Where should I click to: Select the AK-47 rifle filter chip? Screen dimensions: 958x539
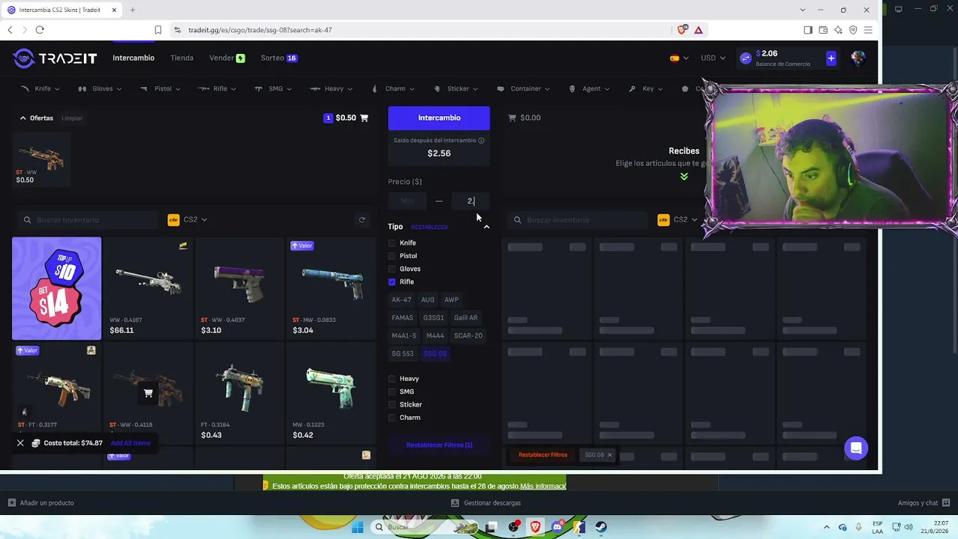pyautogui.click(x=401, y=299)
